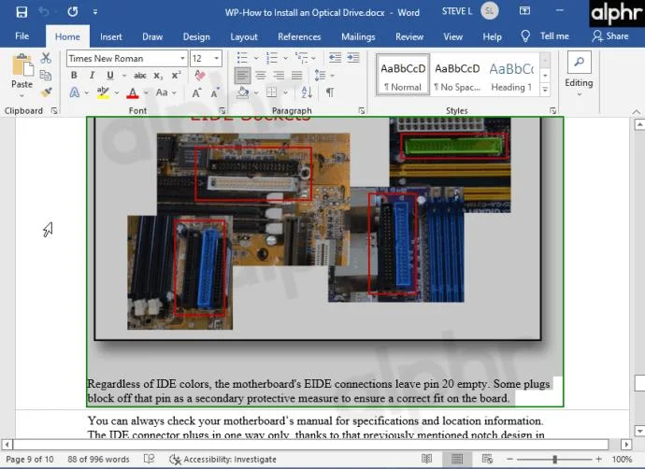Apply the Normal style
This screenshot has height=469, width=645.
(x=403, y=75)
